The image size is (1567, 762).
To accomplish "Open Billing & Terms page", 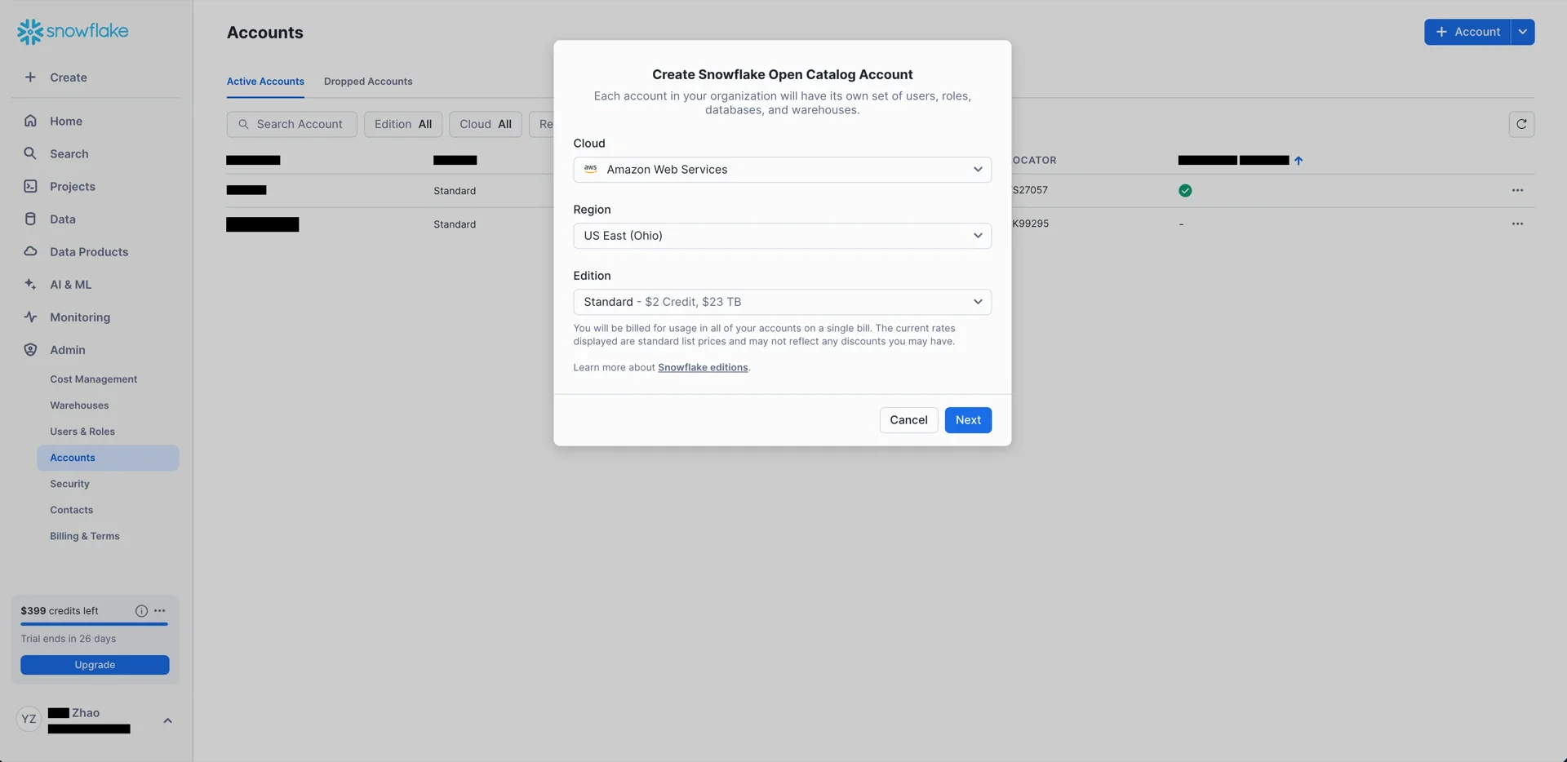I will (85, 536).
